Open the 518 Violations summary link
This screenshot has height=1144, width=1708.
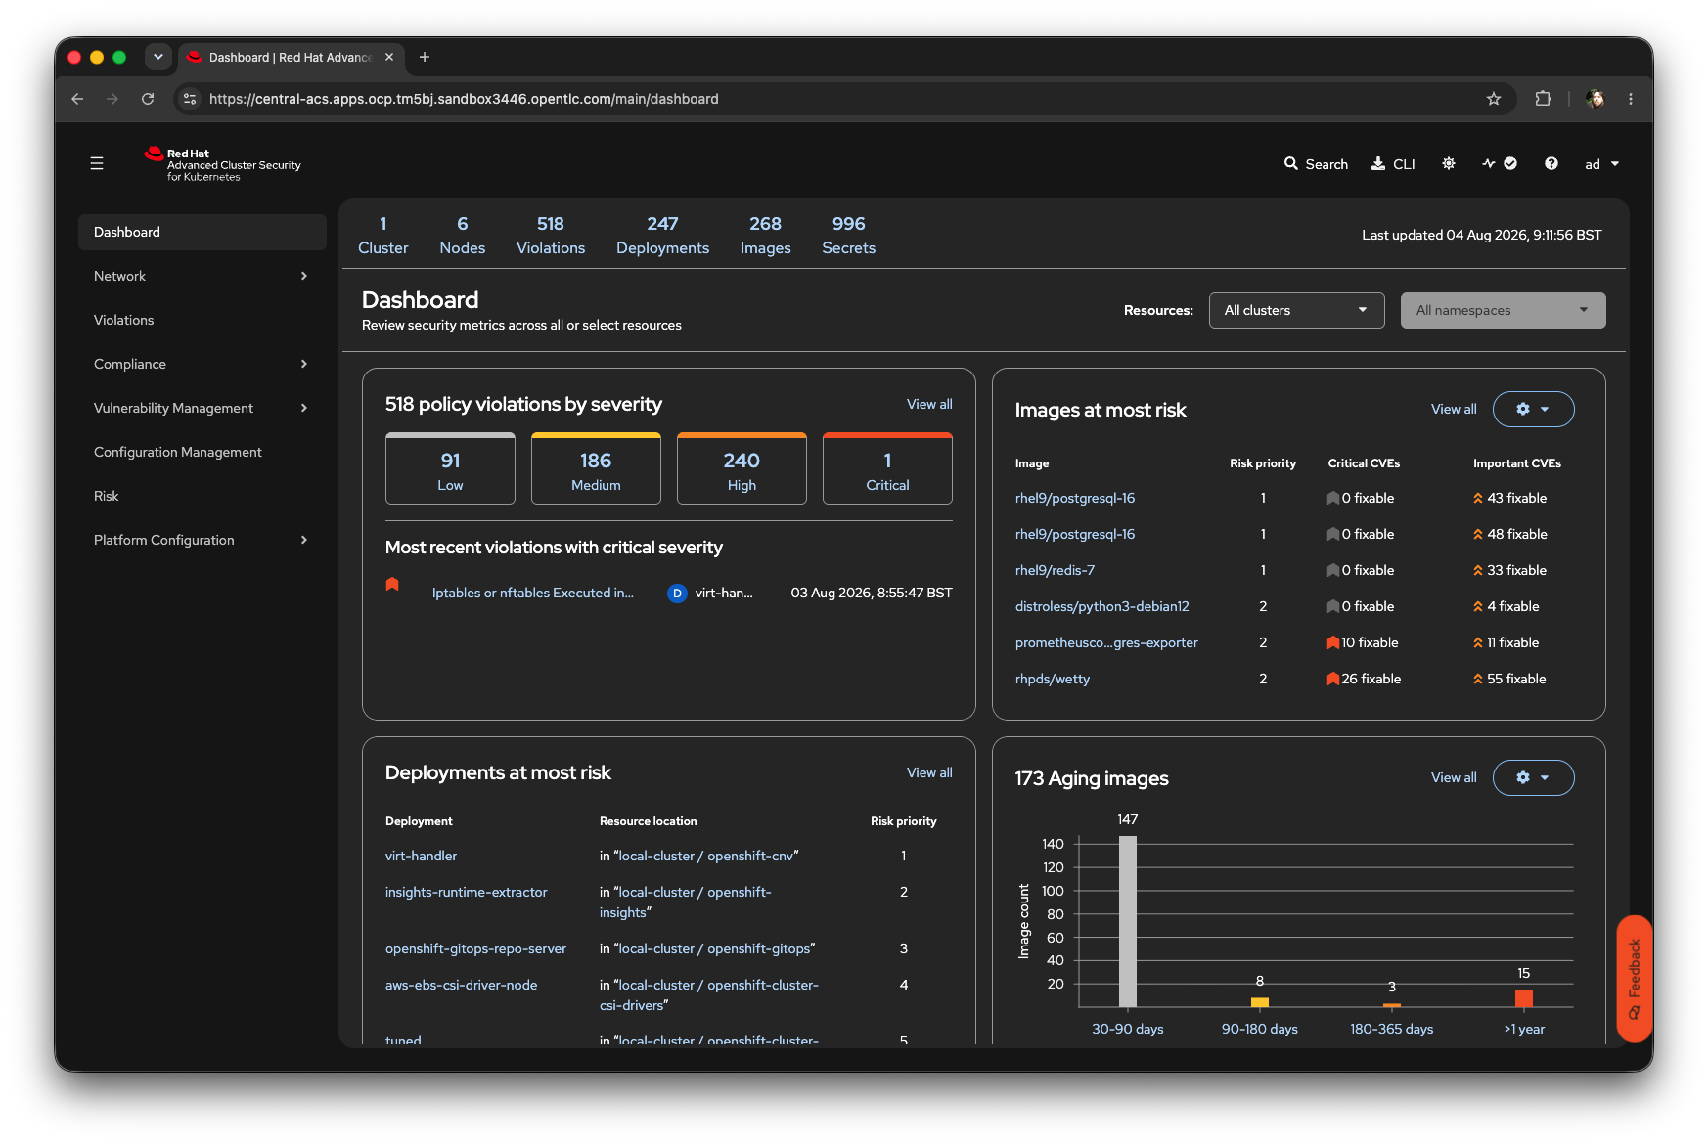[x=551, y=236]
